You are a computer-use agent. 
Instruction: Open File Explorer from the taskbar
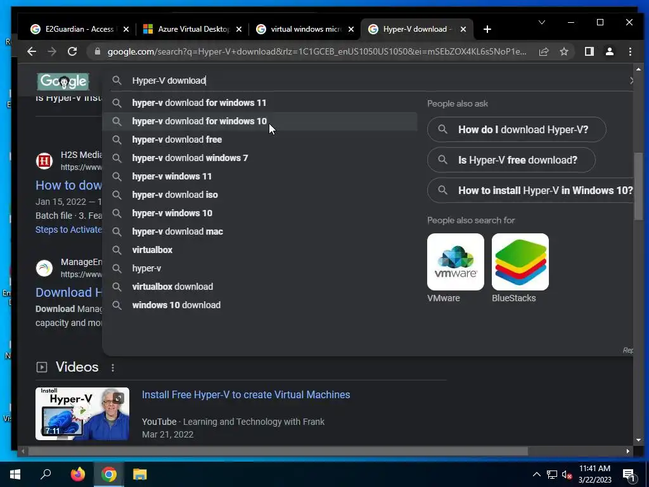coord(140,474)
